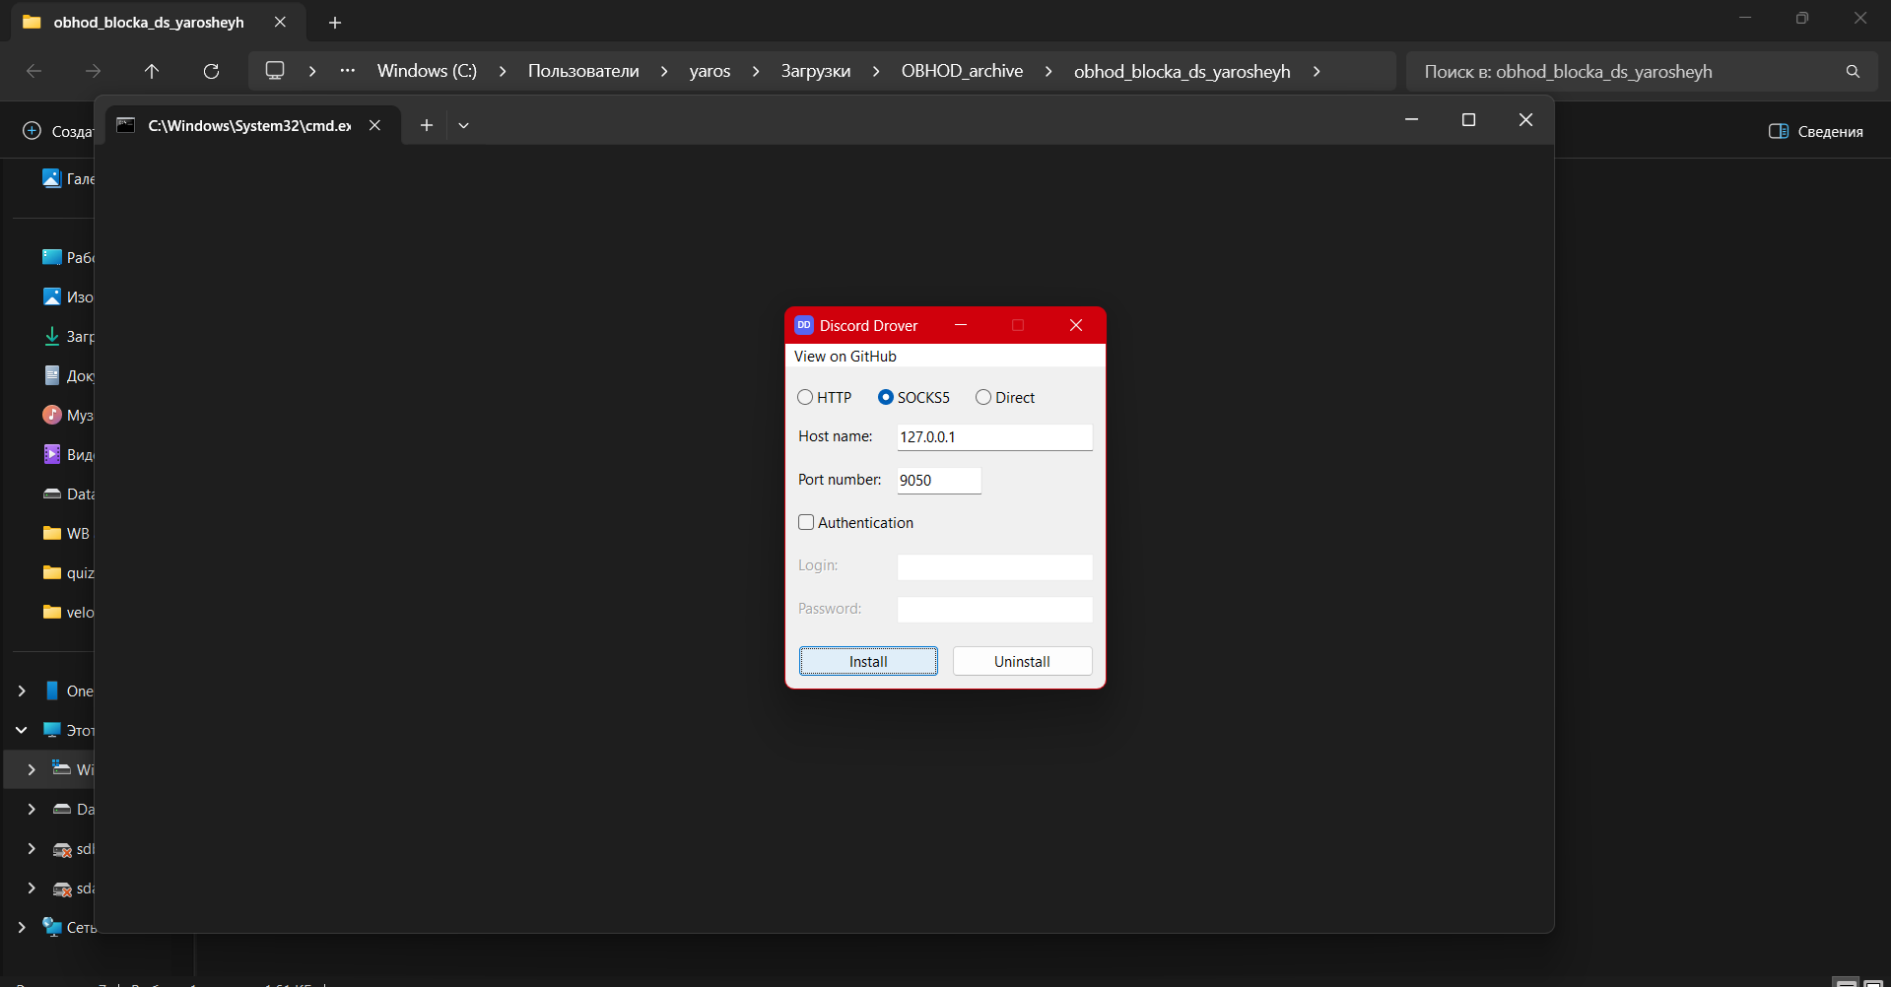The width and height of the screenshot is (1891, 987).
Task: Restore down the File Explorer window
Action: pos(1802,18)
